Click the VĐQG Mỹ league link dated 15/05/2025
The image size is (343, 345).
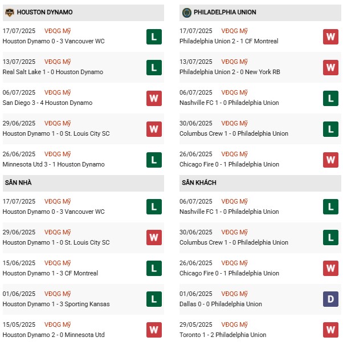(59, 324)
